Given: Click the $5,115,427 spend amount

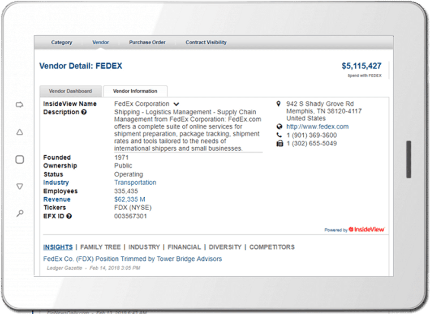Looking at the screenshot, I should (x=361, y=66).
